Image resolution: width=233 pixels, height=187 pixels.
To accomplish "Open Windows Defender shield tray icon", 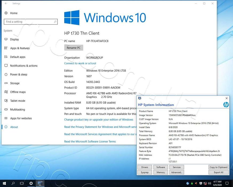I will tap(201, 183).
